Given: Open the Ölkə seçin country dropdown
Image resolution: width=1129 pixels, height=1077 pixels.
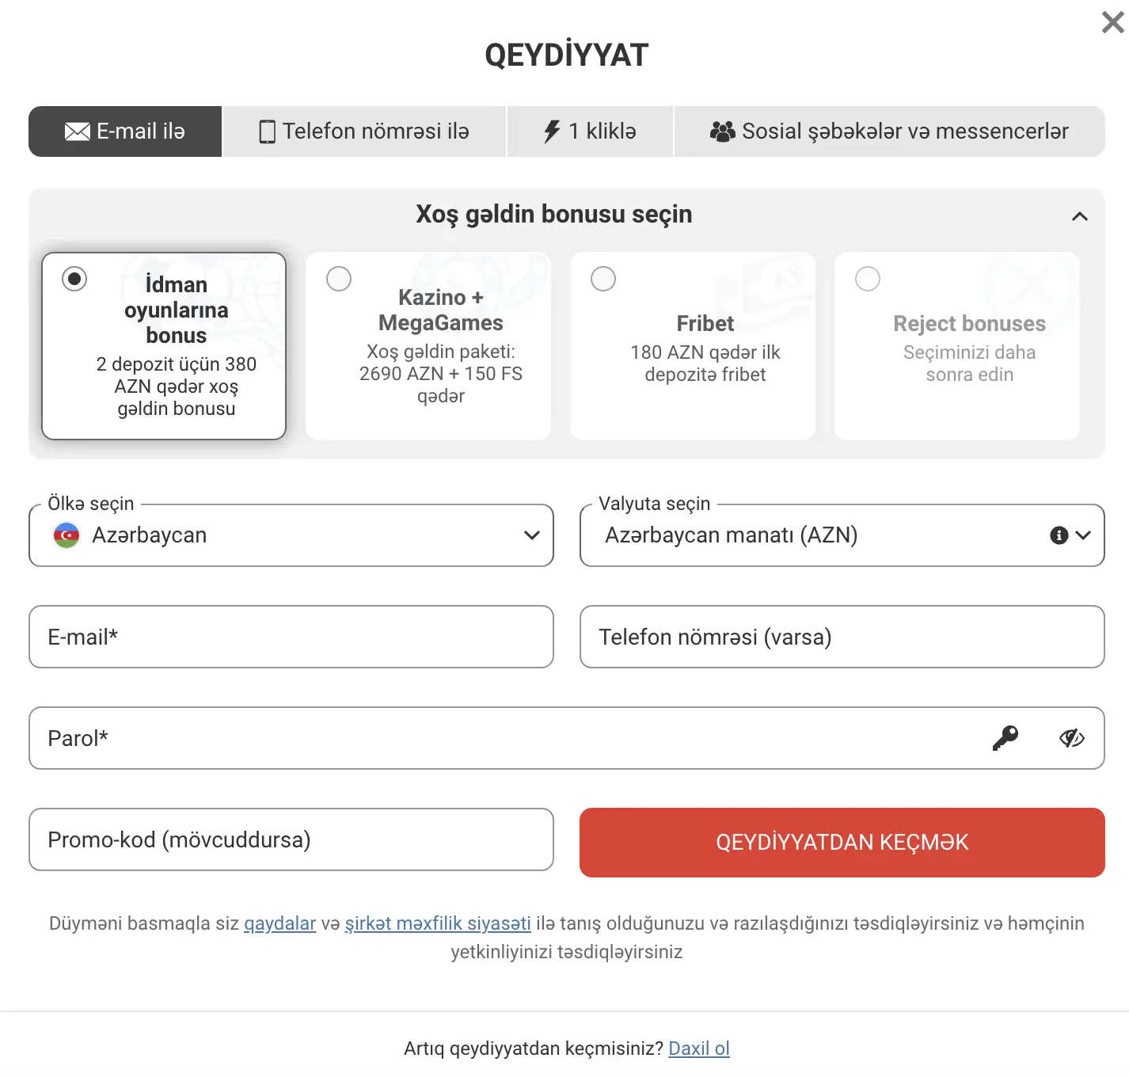Looking at the screenshot, I should (291, 535).
